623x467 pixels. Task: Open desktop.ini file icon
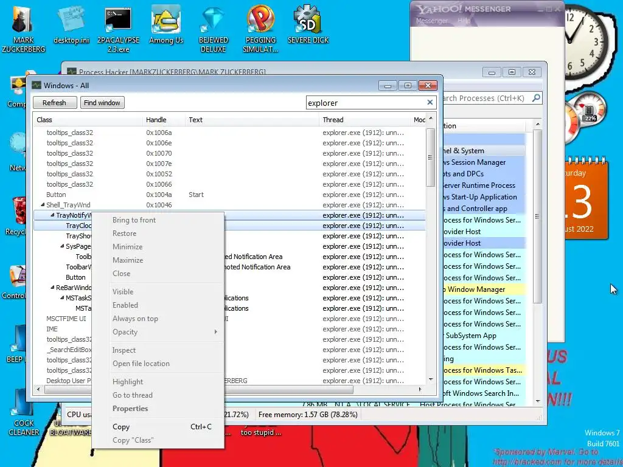pyautogui.click(x=72, y=24)
